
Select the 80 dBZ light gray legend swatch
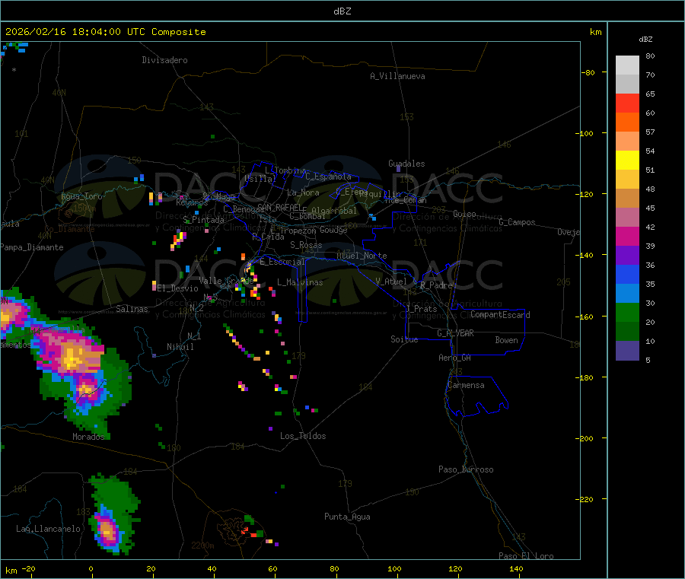pyautogui.click(x=627, y=65)
